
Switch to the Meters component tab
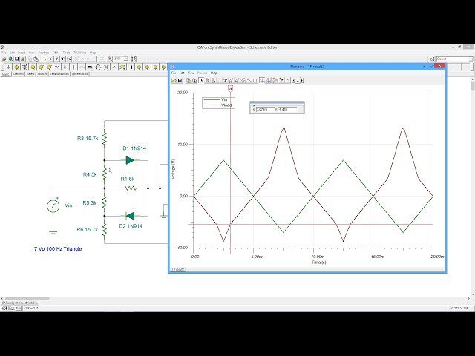coord(30,74)
